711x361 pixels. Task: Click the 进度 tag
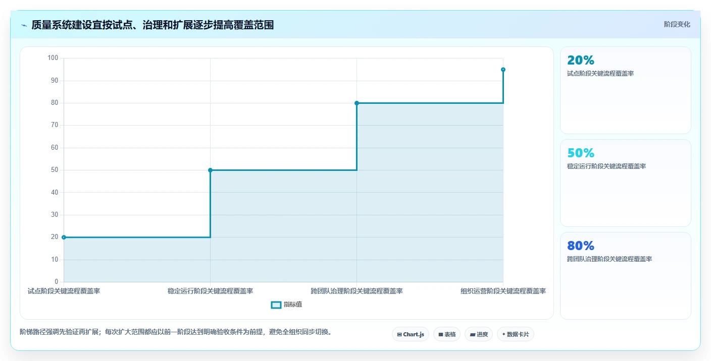(478, 334)
